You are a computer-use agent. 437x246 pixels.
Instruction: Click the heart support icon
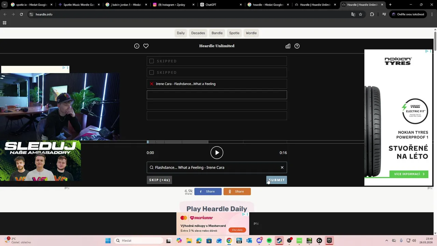[146, 46]
